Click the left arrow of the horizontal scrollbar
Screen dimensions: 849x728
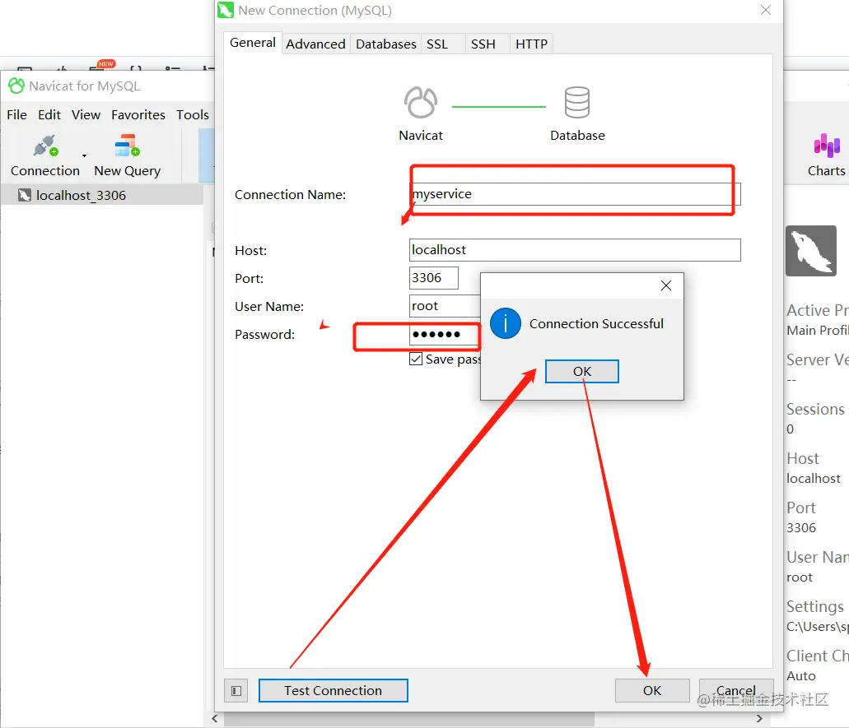tap(215, 718)
